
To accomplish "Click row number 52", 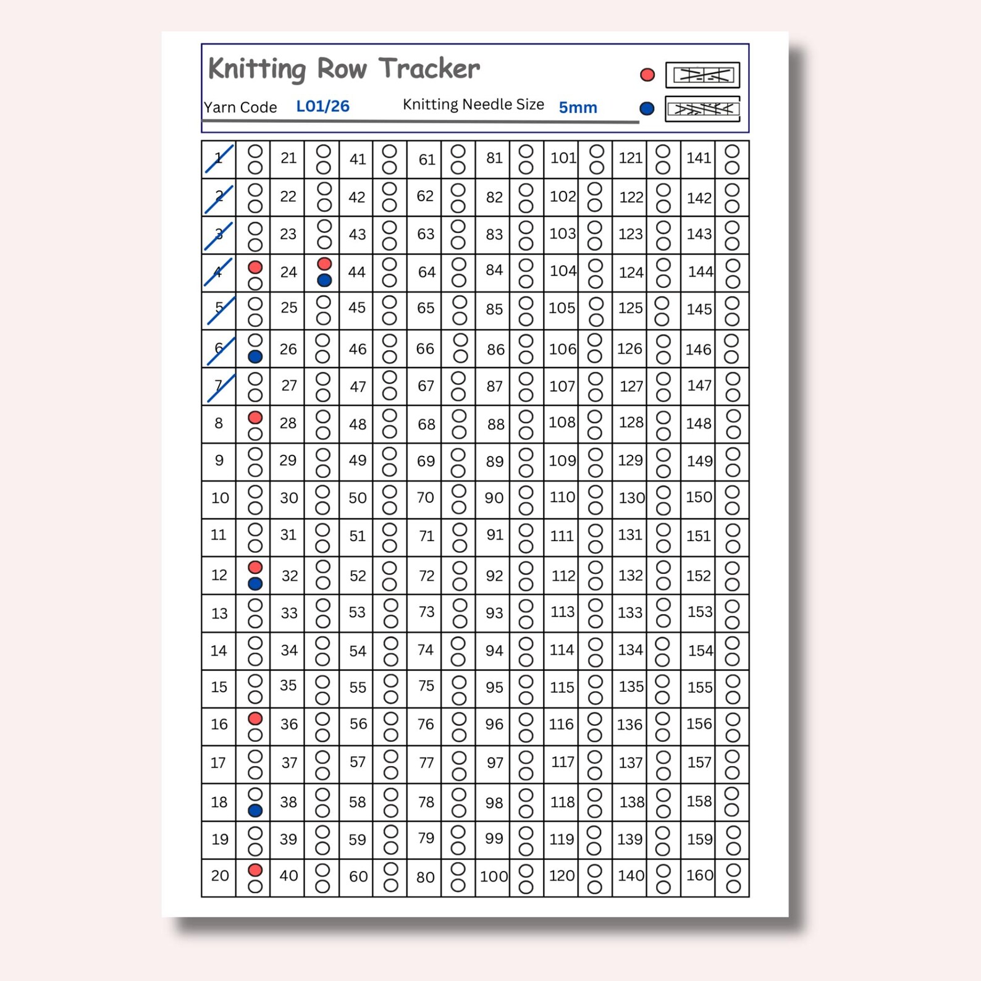I will click(x=358, y=576).
